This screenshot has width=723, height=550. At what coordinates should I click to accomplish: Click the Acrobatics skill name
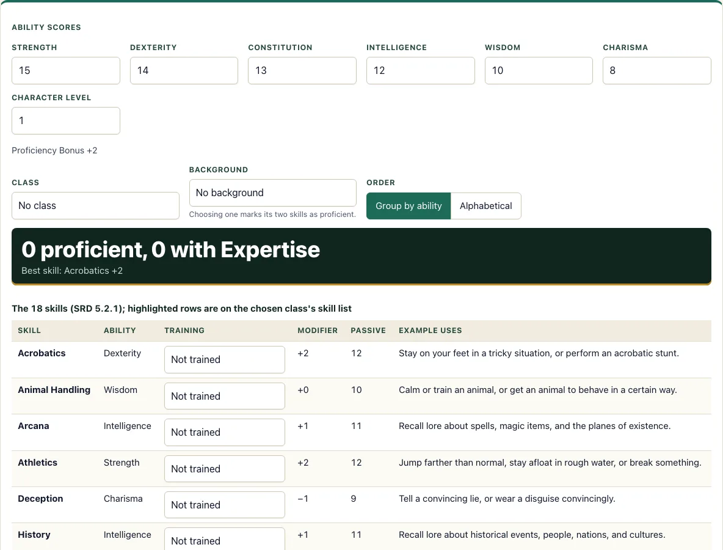[x=42, y=353]
